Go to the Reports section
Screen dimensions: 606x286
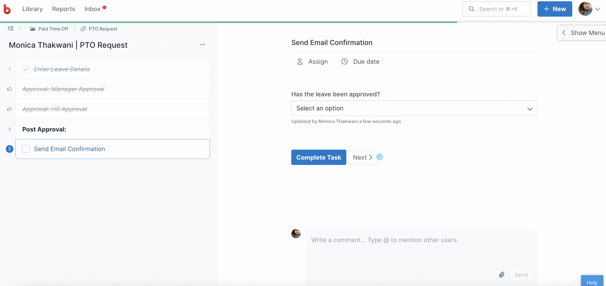64,9
